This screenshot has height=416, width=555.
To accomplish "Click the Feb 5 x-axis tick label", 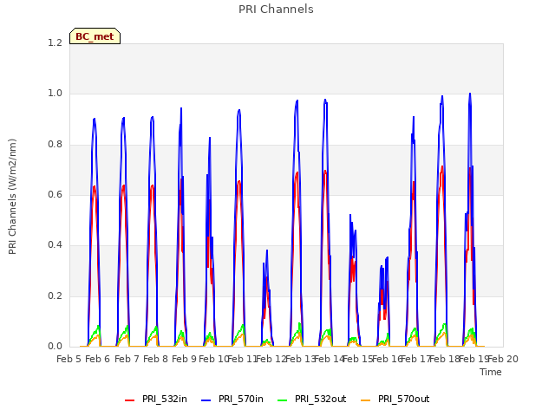I will point(69,359).
